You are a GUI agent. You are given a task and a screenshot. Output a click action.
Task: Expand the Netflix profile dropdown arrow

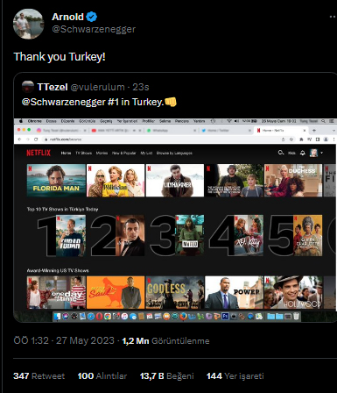point(321,153)
